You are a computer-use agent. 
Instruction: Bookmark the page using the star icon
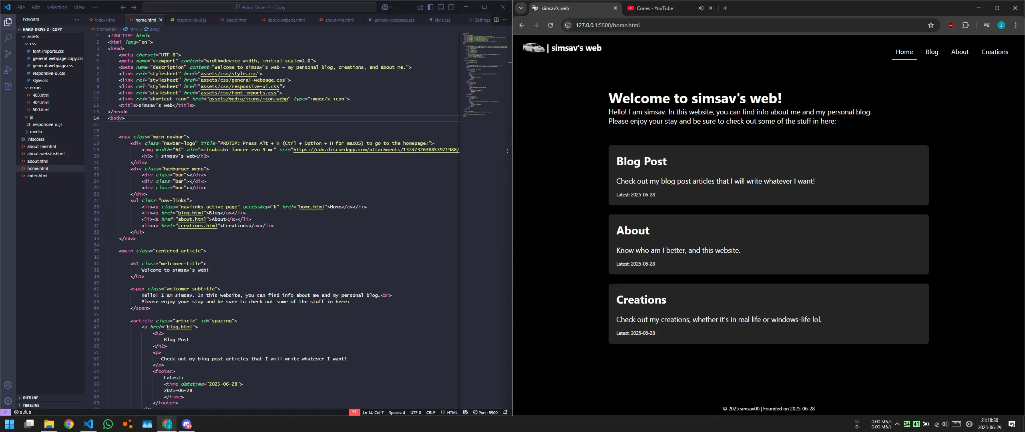931,25
